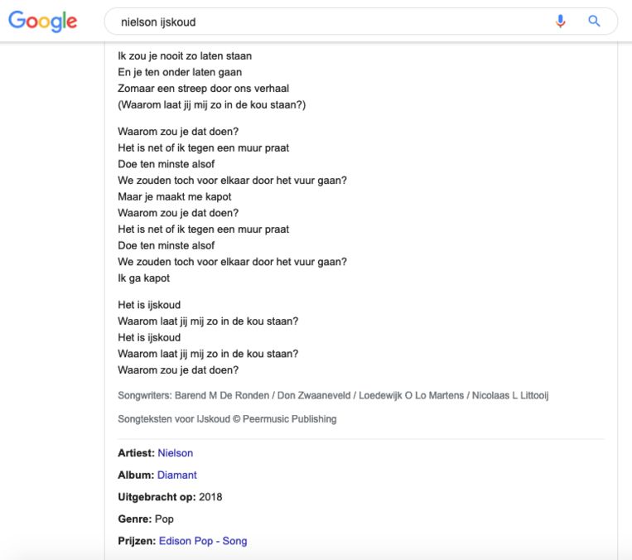Click the Google logo

tap(42, 22)
